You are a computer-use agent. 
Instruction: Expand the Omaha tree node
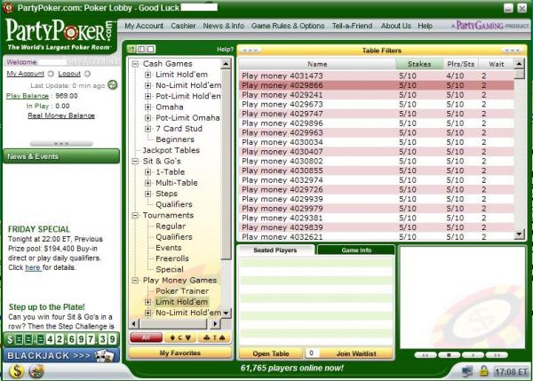[x=147, y=107]
